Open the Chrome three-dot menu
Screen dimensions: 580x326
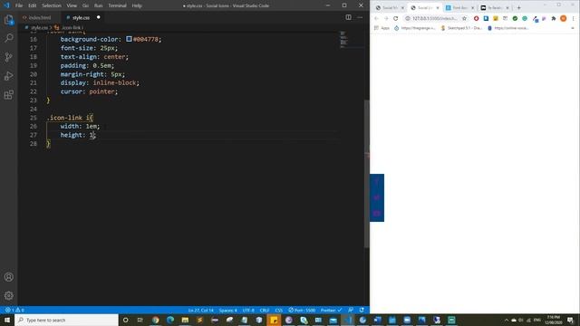574,18
